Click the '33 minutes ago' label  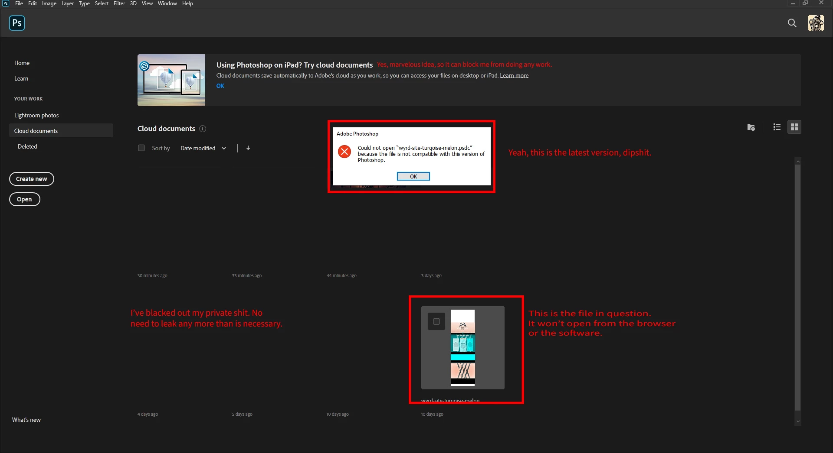(247, 275)
